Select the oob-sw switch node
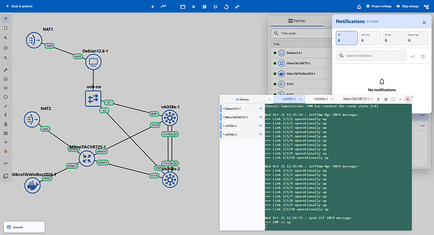Viewport: 434px width, 235px height. [x=93, y=99]
